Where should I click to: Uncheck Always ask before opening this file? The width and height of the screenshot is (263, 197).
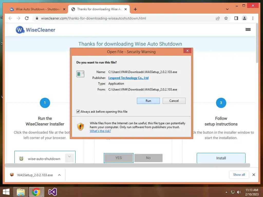click(x=78, y=112)
